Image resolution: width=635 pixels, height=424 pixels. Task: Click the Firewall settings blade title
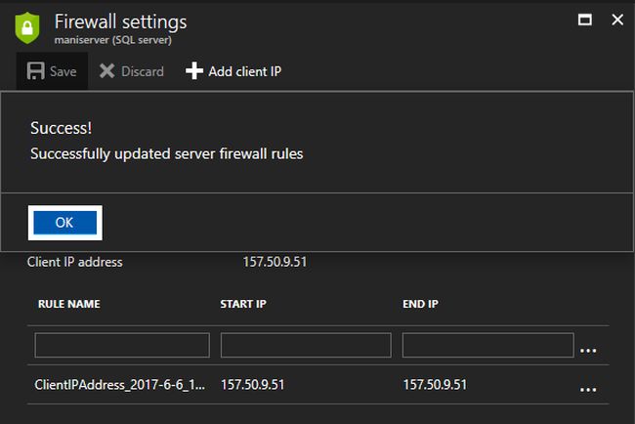pyautogui.click(x=121, y=21)
